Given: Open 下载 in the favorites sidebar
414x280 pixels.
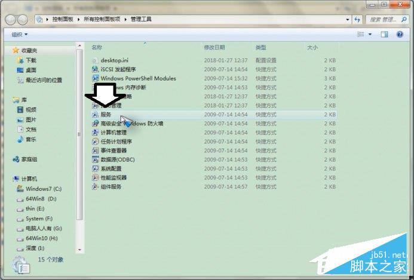Looking at the screenshot, I should coord(31,60).
